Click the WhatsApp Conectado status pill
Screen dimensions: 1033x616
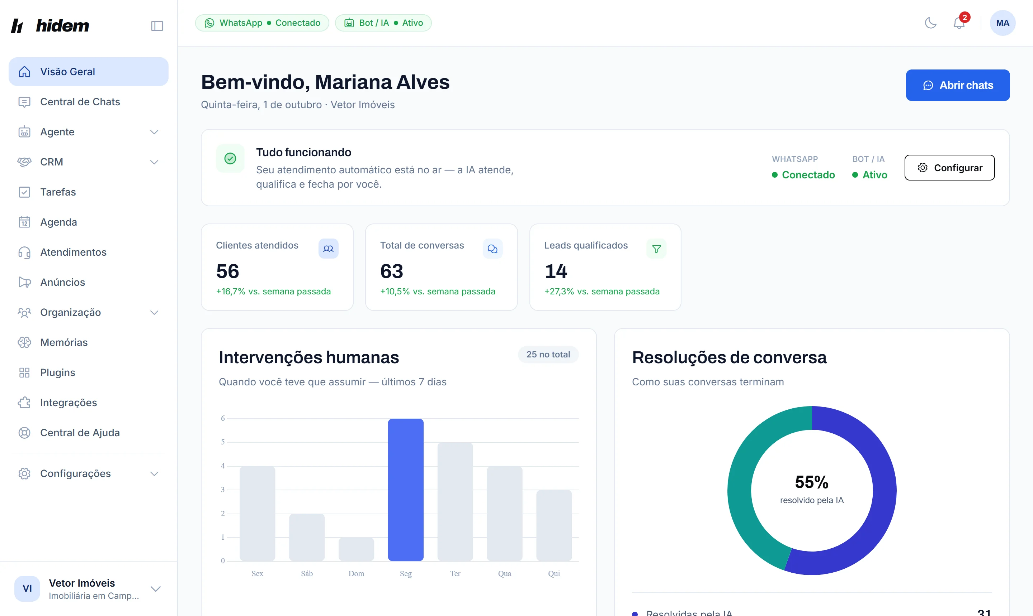coord(262,23)
